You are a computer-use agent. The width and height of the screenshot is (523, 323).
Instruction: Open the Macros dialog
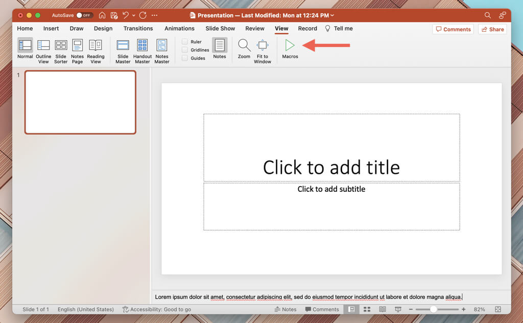(x=290, y=49)
